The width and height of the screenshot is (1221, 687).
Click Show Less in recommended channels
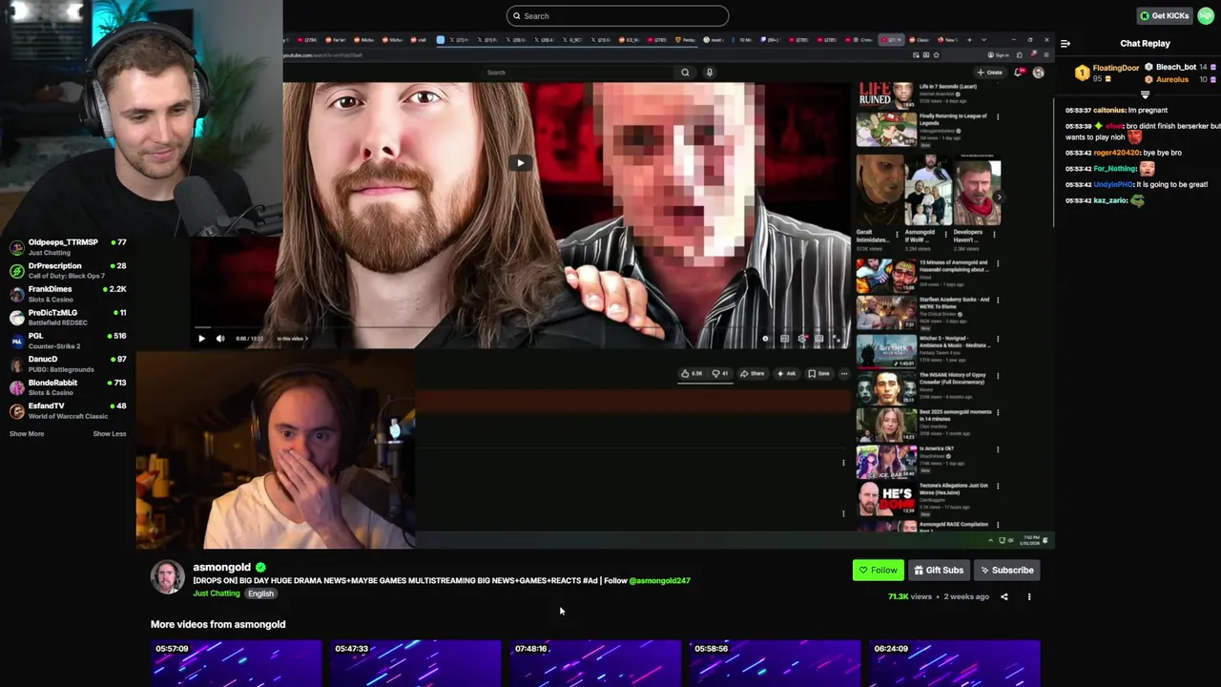[109, 433]
